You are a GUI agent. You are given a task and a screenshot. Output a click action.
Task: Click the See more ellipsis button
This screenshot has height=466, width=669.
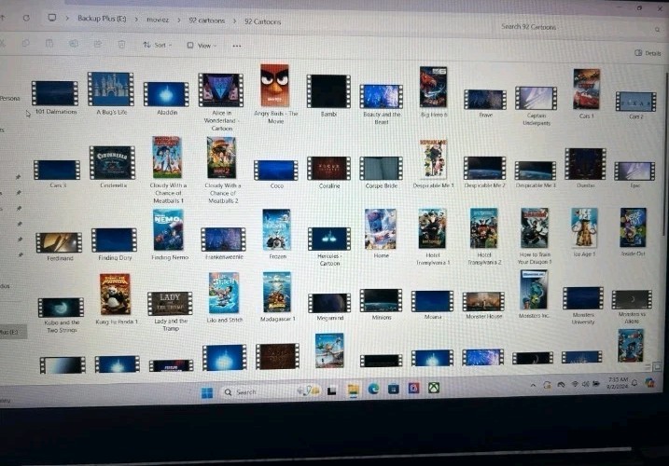point(237,46)
